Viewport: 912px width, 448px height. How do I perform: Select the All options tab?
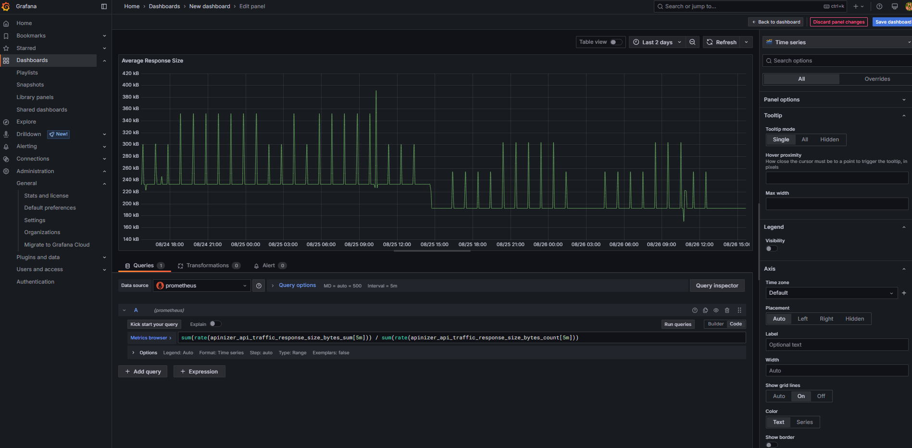pyautogui.click(x=801, y=79)
